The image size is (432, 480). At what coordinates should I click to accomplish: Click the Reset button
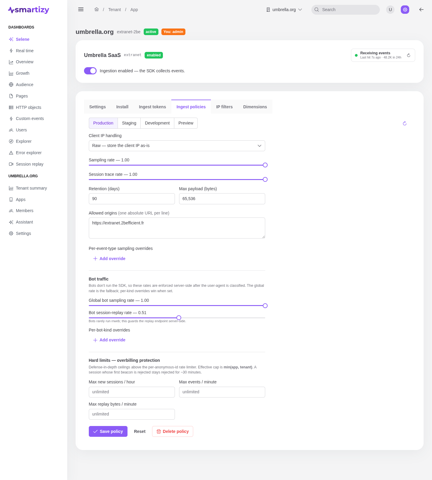tap(140, 431)
